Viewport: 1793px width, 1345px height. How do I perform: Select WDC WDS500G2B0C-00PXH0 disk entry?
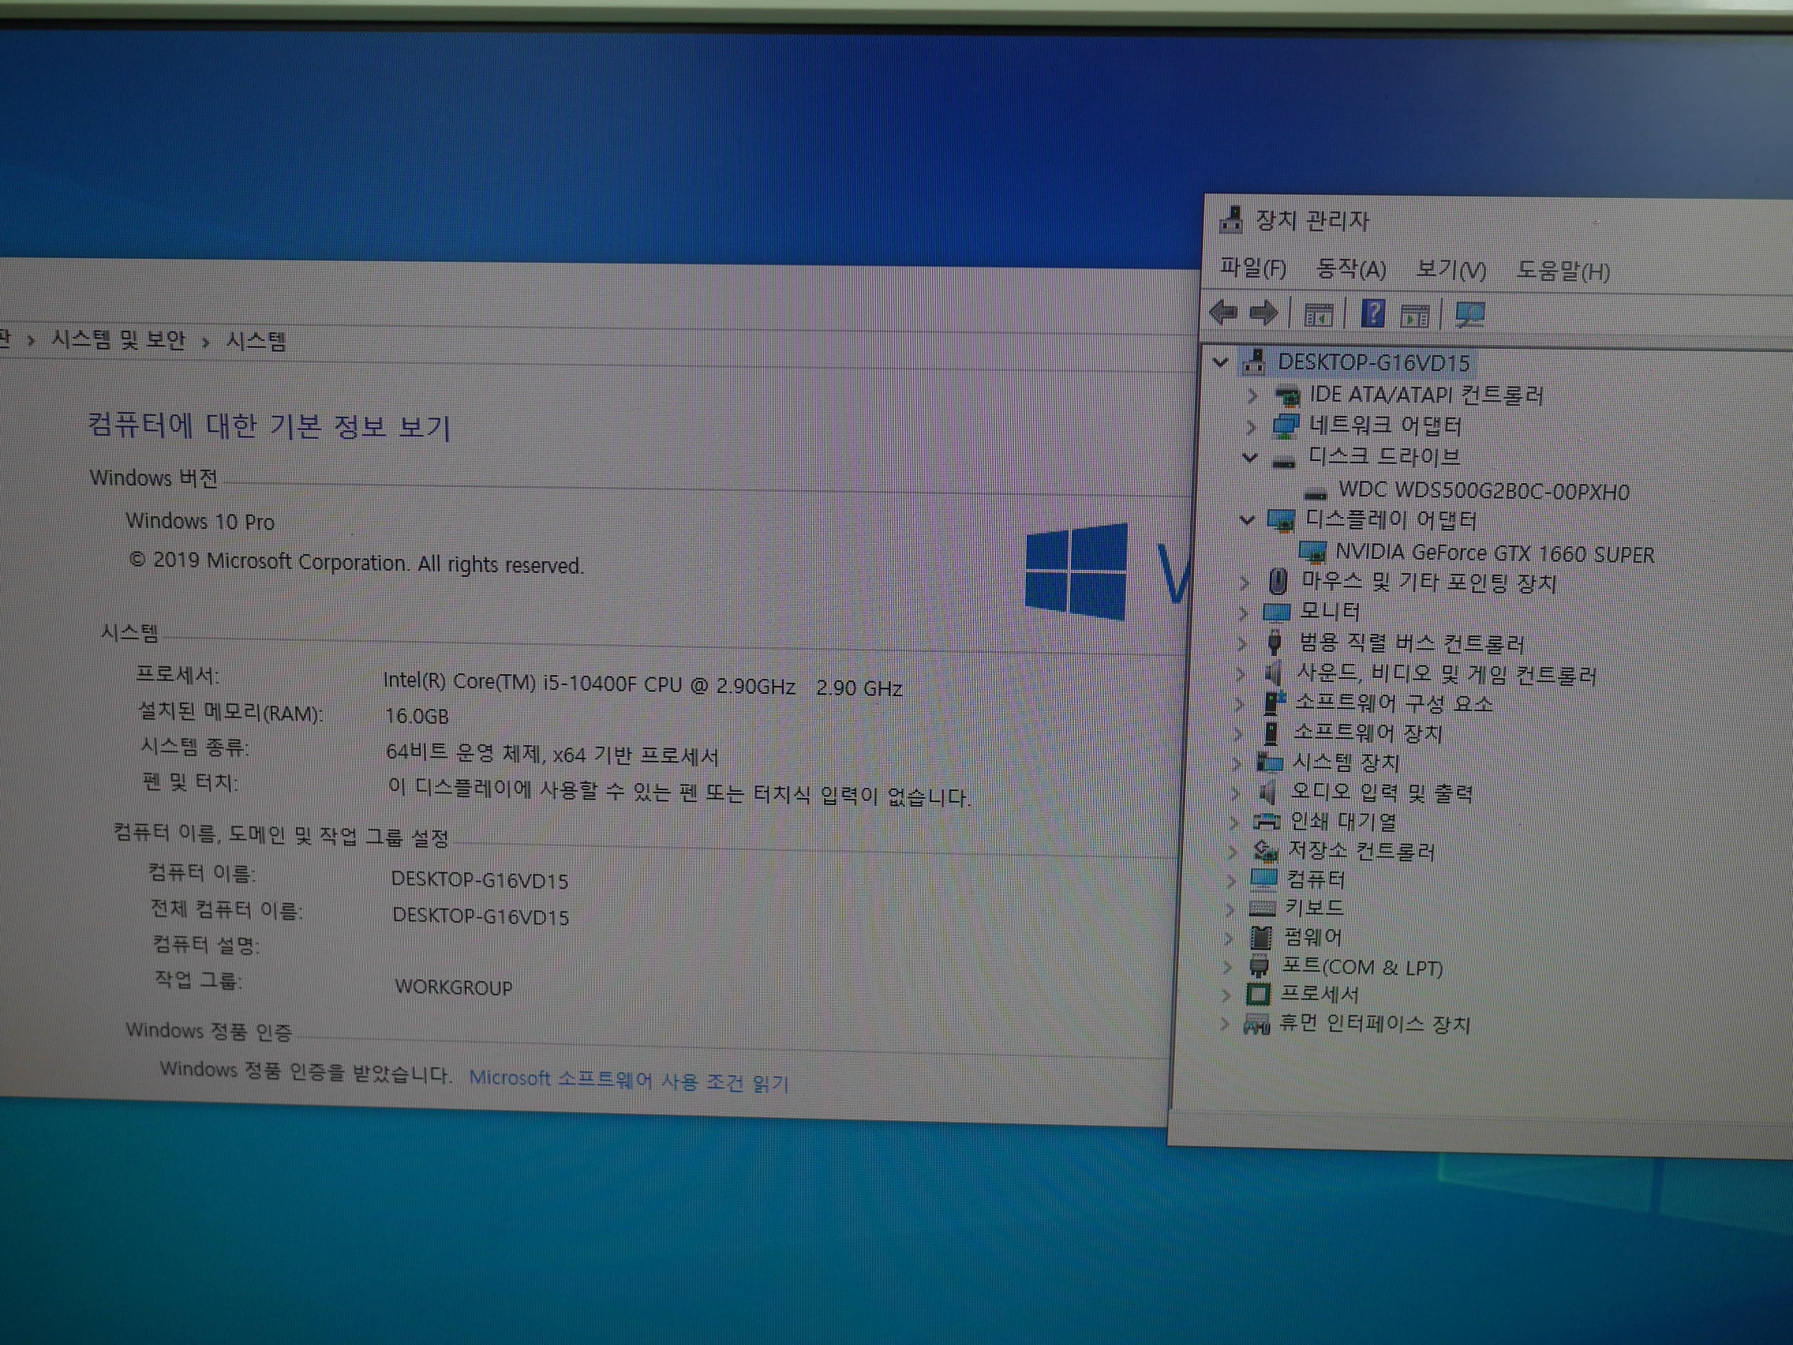(1484, 490)
